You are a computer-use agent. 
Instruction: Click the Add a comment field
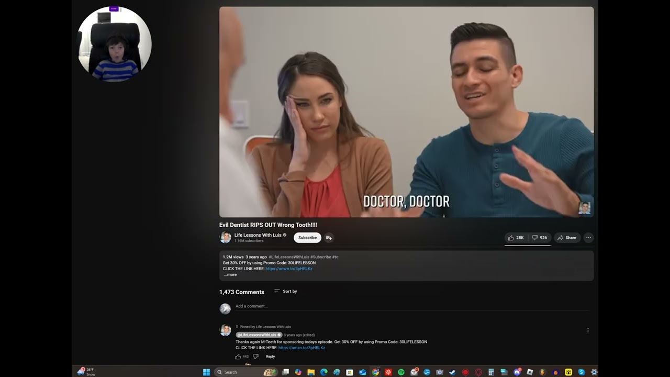click(411, 306)
